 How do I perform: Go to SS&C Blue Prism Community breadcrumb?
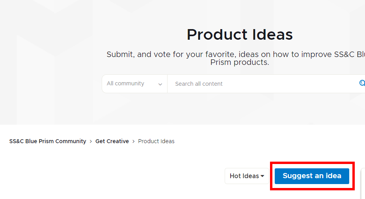[x=48, y=141]
